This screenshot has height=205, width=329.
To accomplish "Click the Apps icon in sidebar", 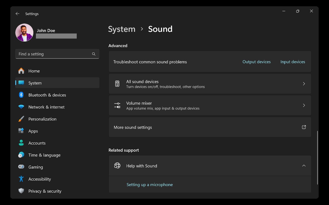I will pyautogui.click(x=21, y=131).
